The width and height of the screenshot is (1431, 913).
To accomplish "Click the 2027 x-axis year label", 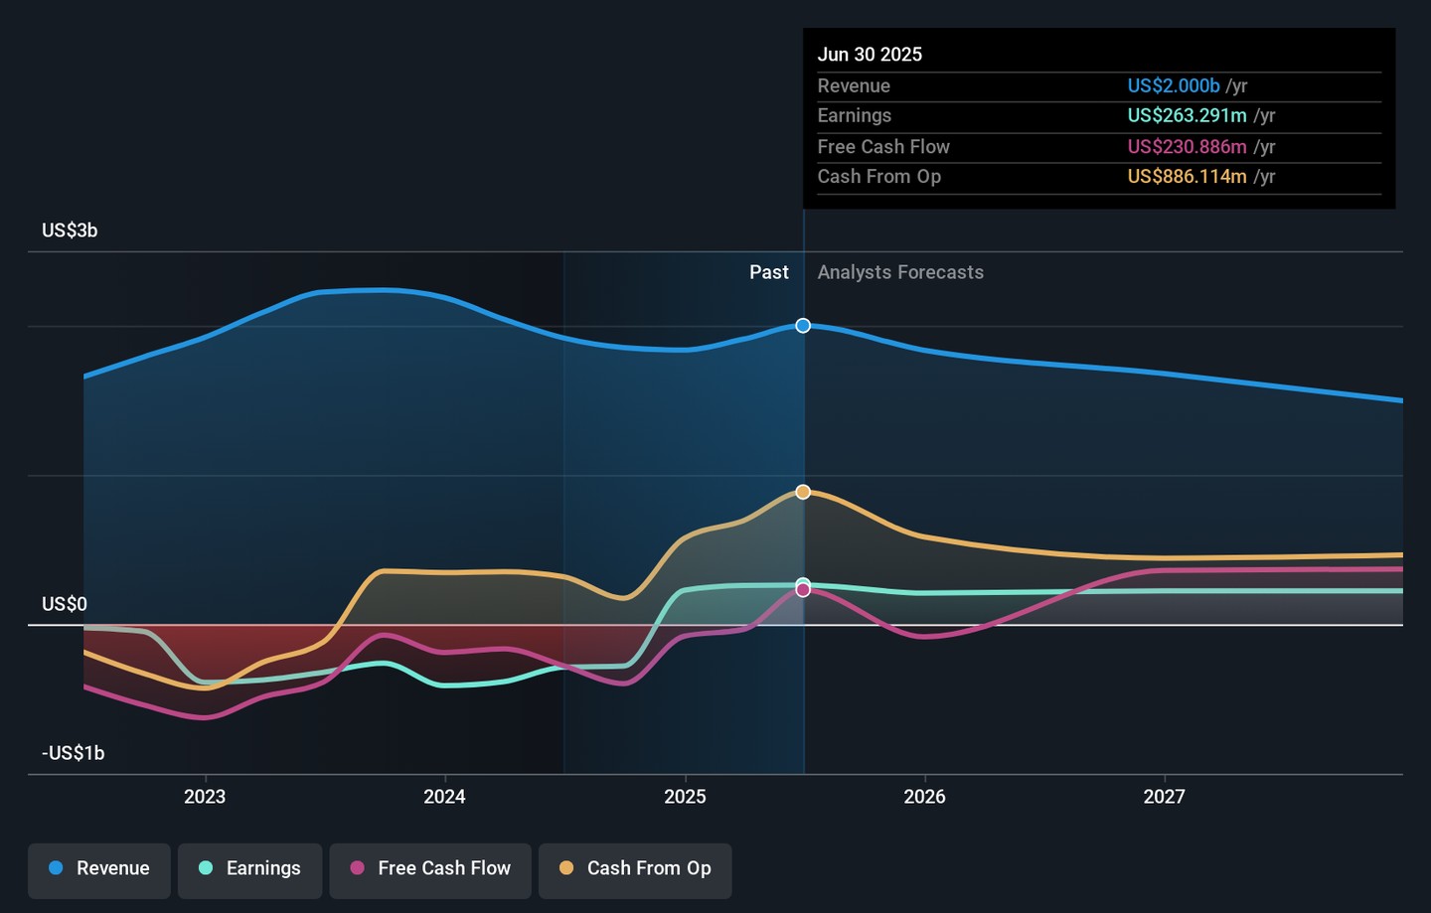I will pyautogui.click(x=1164, y=797).
